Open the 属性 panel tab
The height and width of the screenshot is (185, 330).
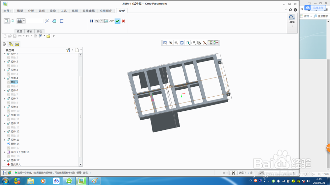[x=39, y=31]
